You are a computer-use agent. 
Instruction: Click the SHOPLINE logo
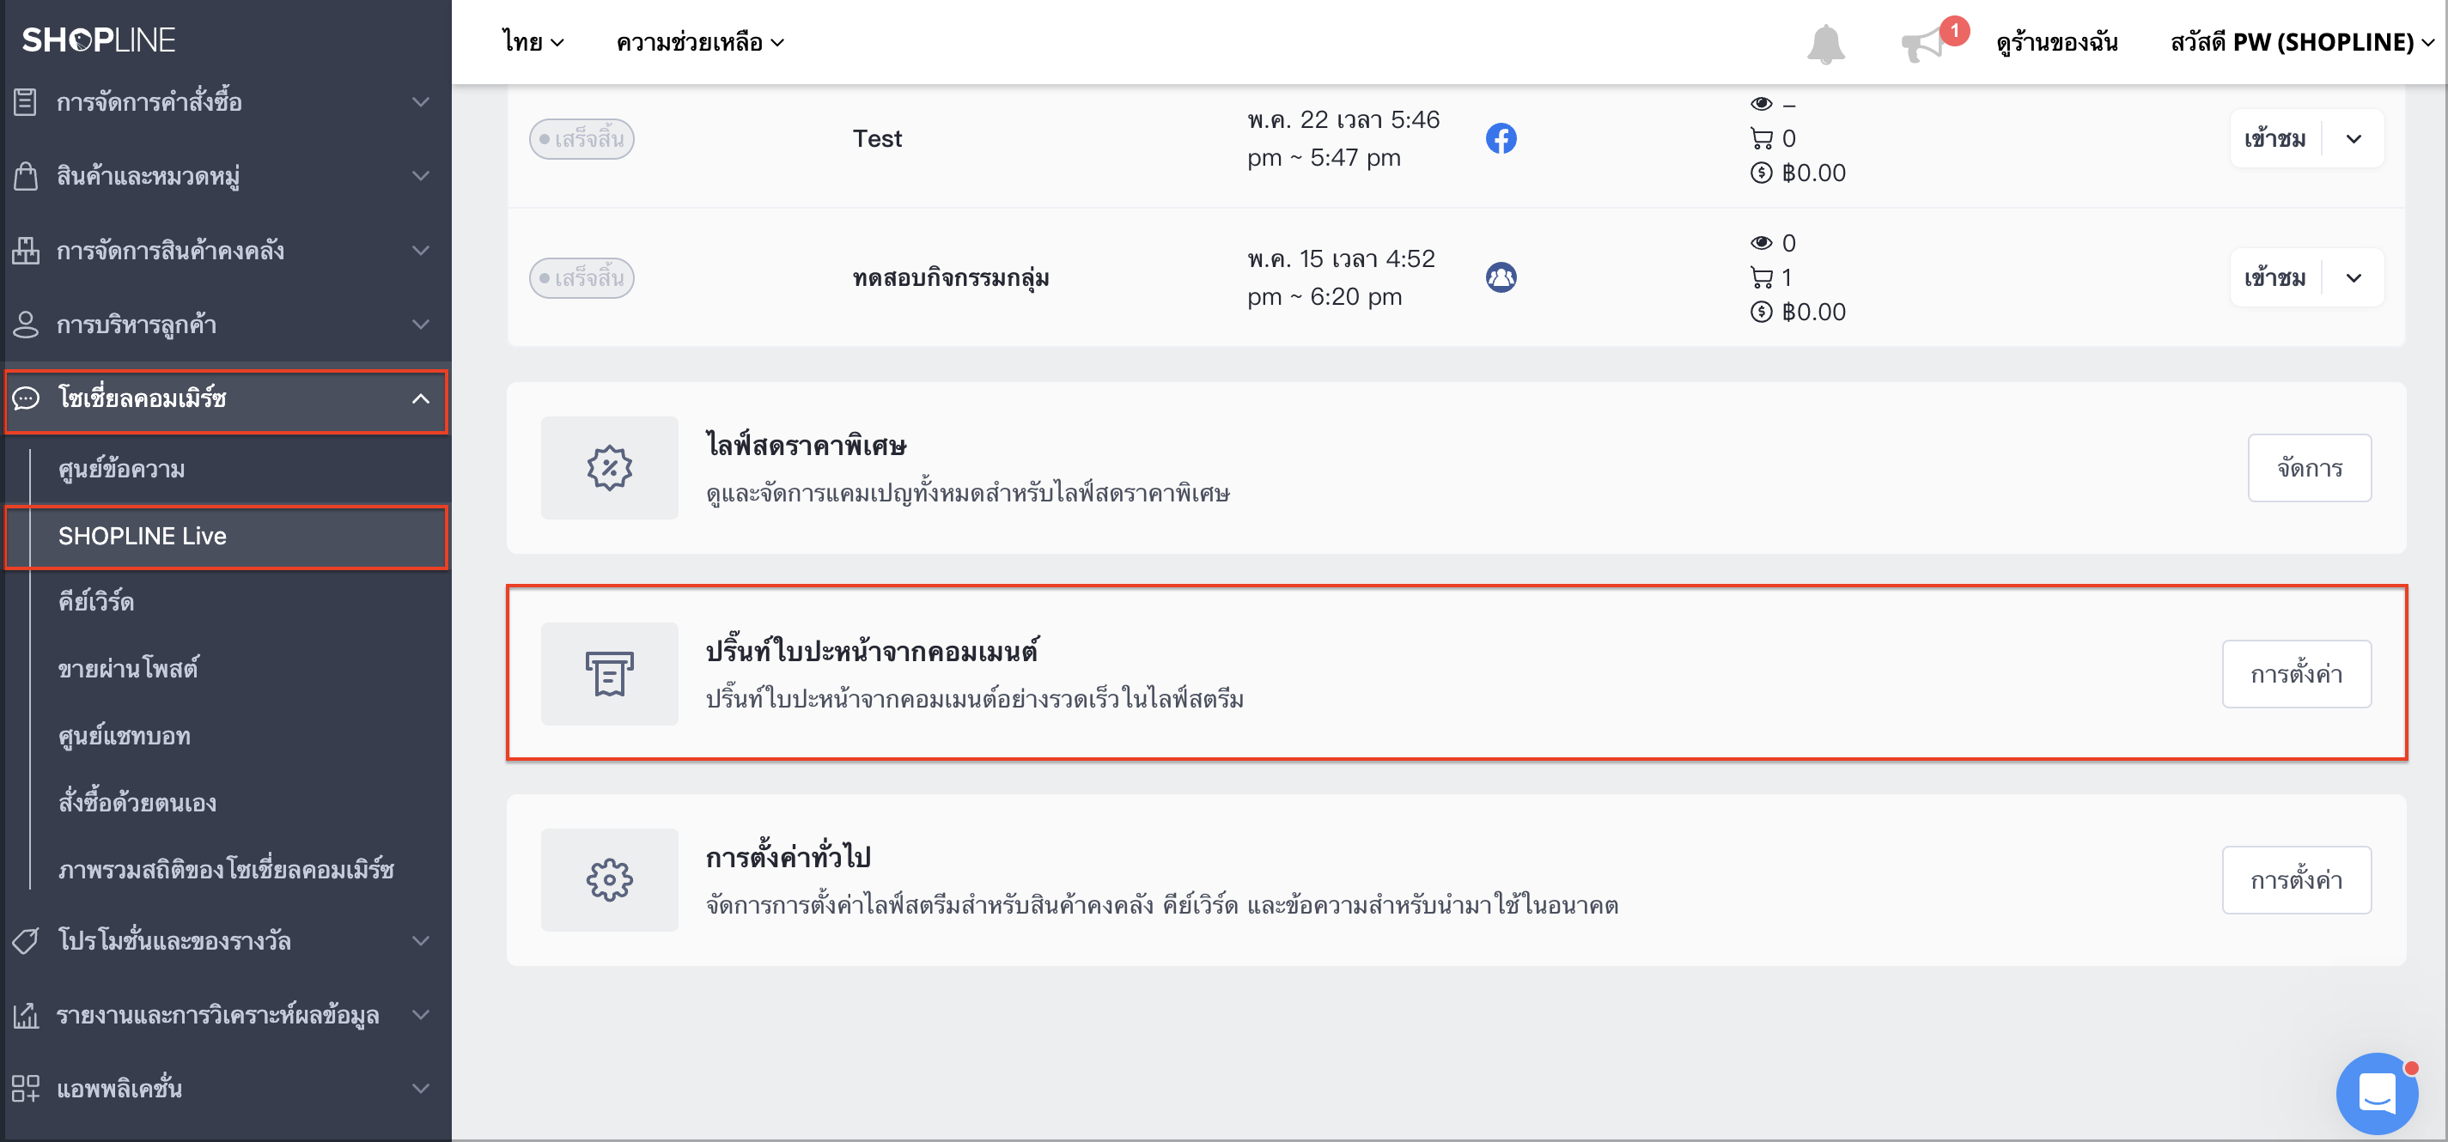99,39
